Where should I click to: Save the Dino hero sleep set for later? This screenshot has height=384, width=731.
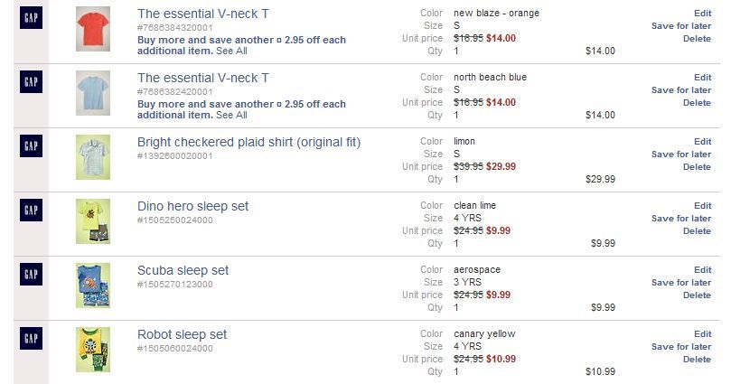[681, 219]
